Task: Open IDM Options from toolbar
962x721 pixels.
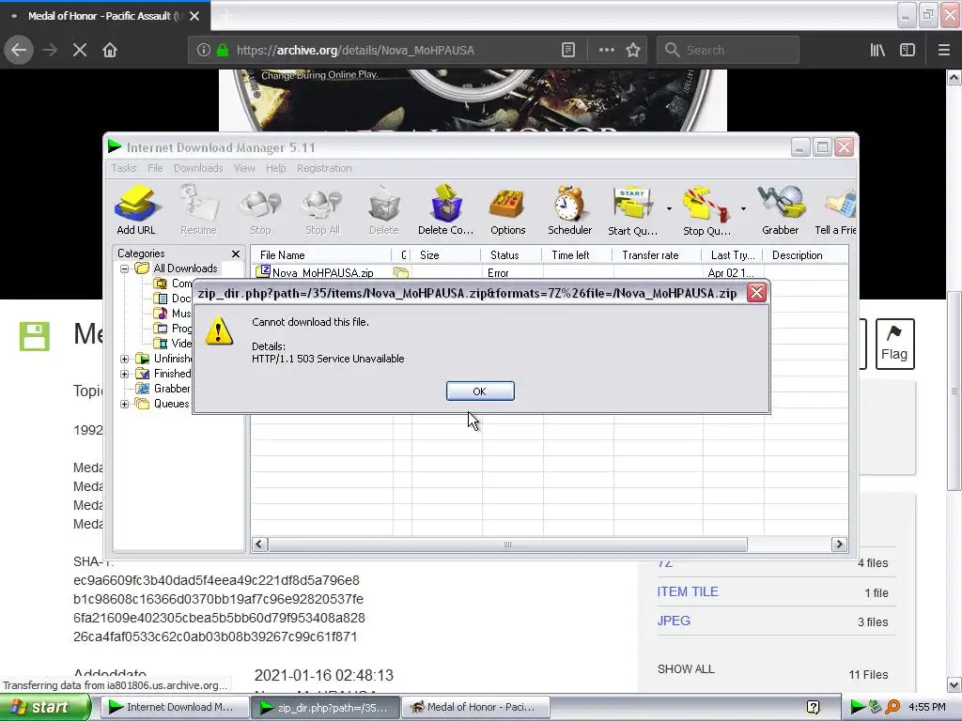Action: tap(508, 209)
